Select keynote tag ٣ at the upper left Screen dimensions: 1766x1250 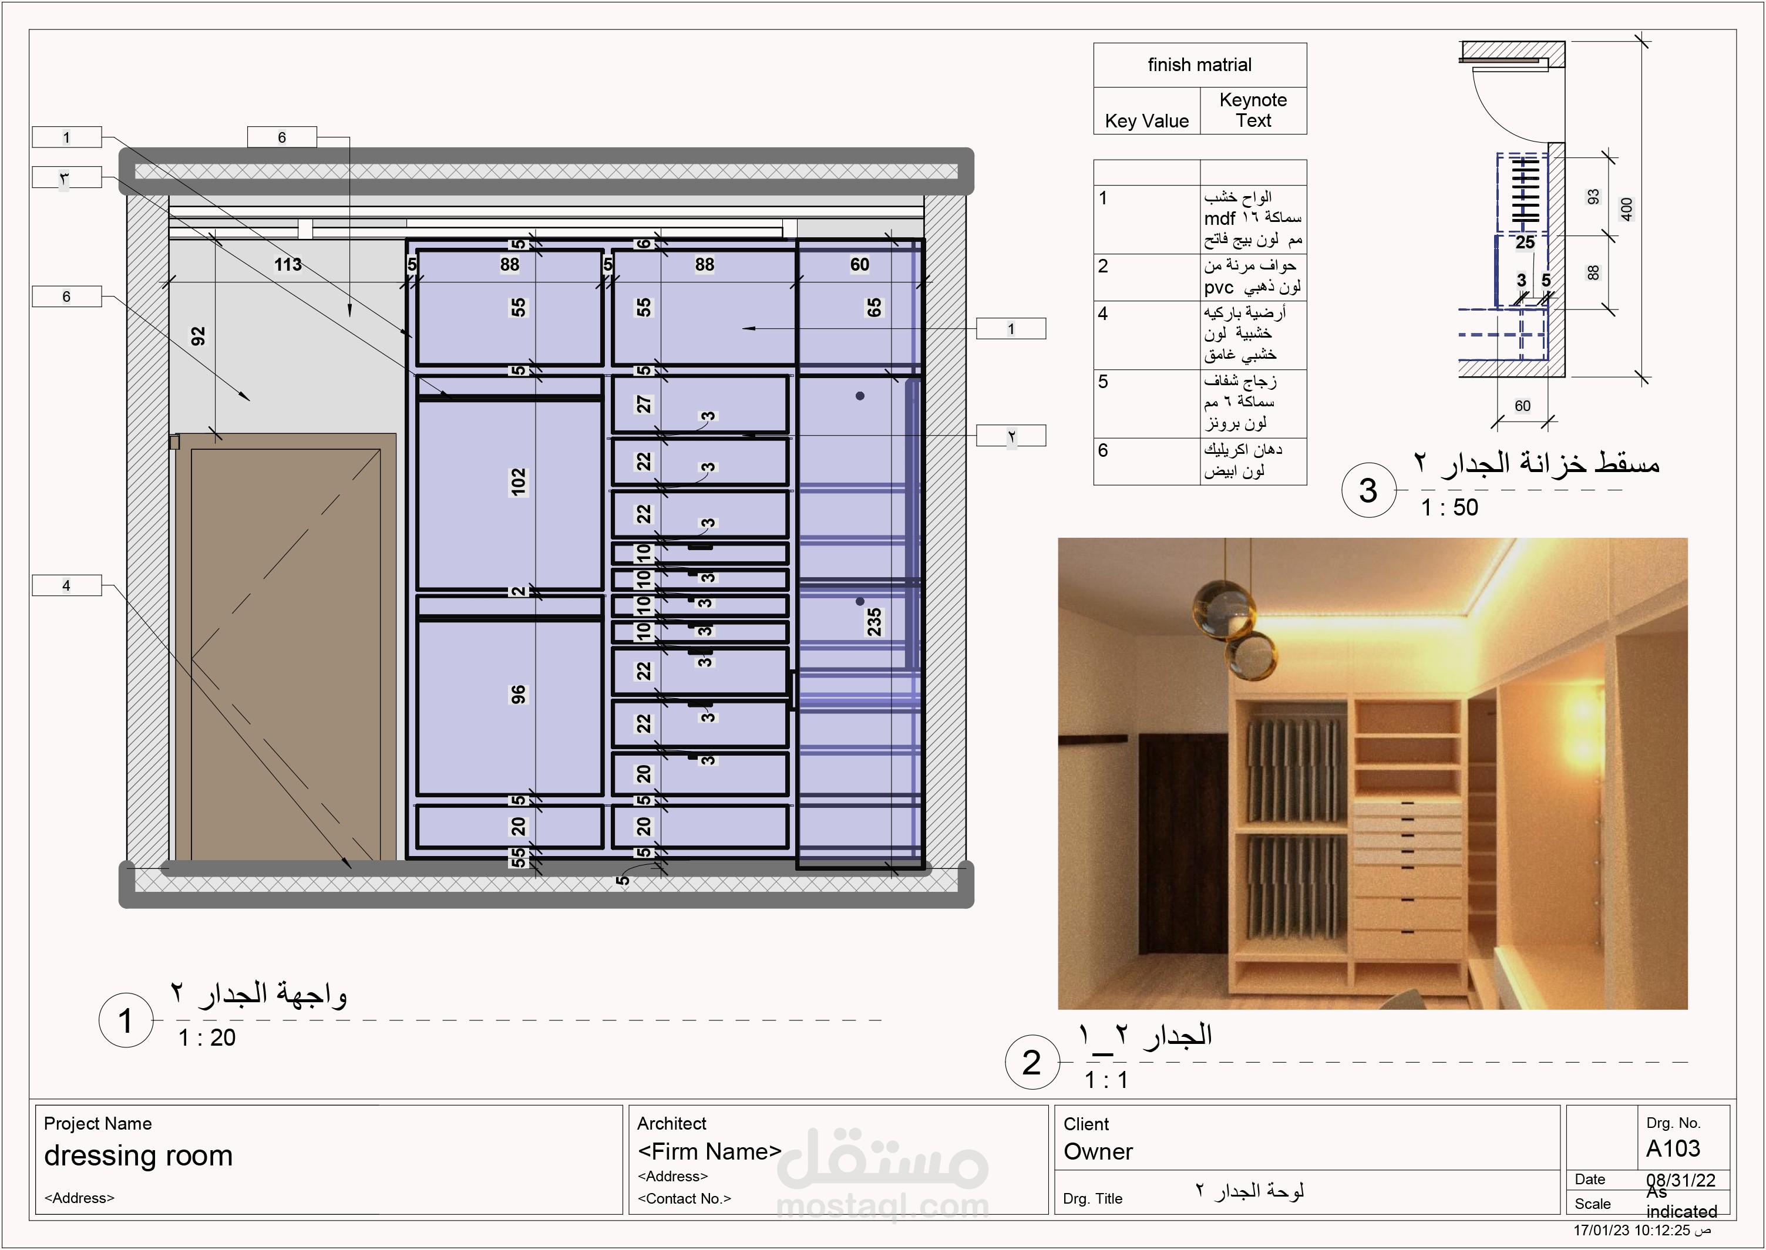pyautogui.click(x=66, y=178)
